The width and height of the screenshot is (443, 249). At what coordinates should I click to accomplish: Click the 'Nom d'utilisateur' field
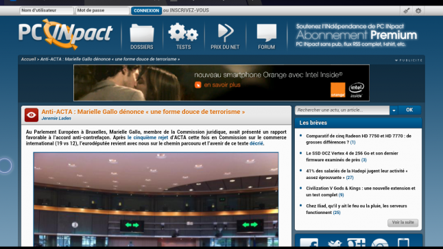pos(47,10)
